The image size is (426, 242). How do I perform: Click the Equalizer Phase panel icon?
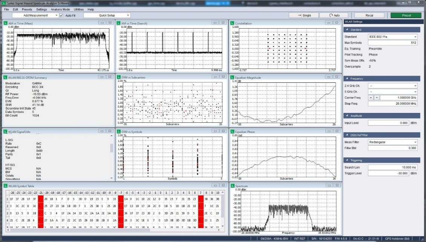point(233,132)
